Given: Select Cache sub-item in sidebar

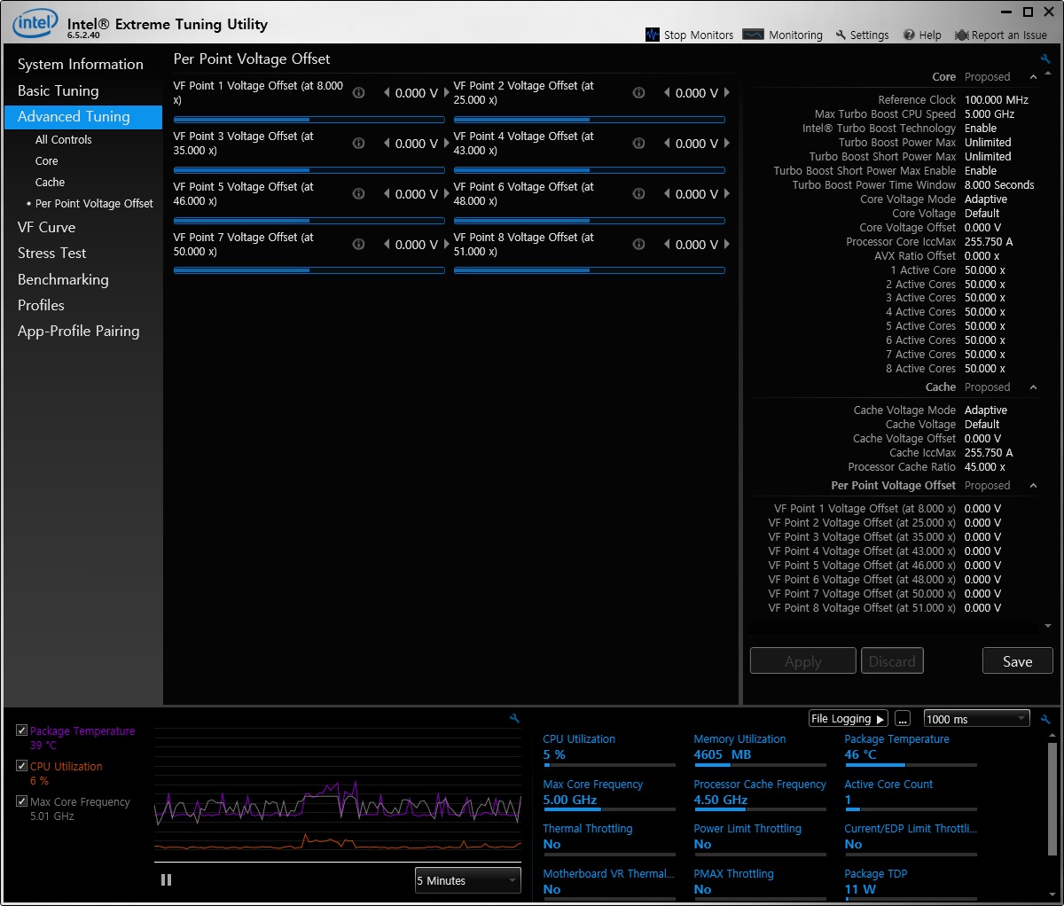Looking at the screenshot, I should coord(51,183).
